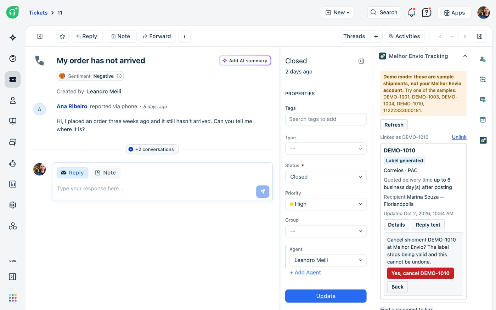Open the Threads tab
The height and width of the screenshot is (310, 496).
(x=354, y=36)
